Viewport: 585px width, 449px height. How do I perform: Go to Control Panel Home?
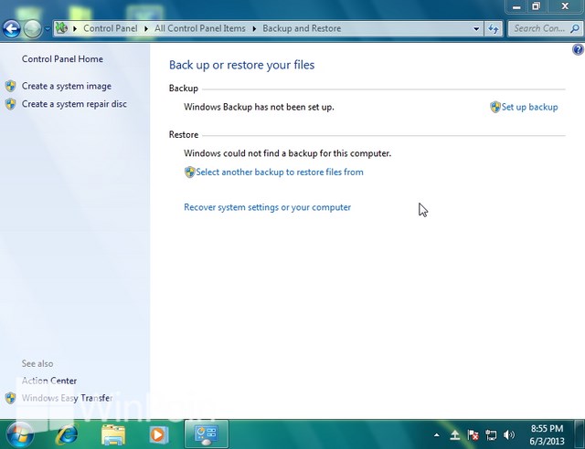coord(62,59)
